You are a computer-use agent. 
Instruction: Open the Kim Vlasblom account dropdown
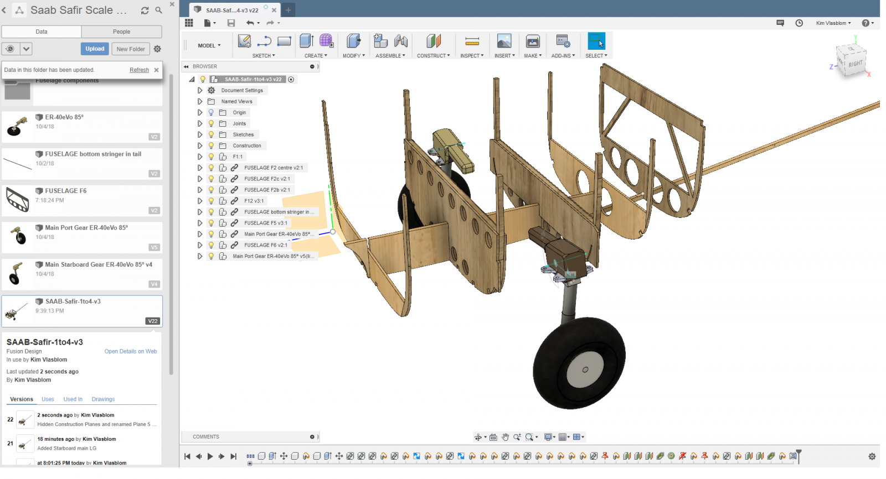[x=833, y=23]
